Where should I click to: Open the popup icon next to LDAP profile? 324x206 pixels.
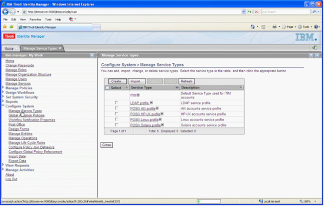151,103
